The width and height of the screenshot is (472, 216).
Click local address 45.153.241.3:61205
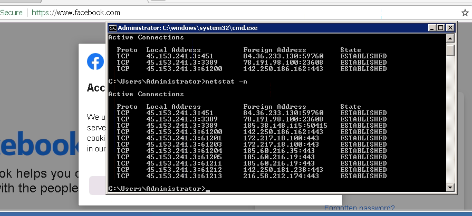[x=184, y=157]
